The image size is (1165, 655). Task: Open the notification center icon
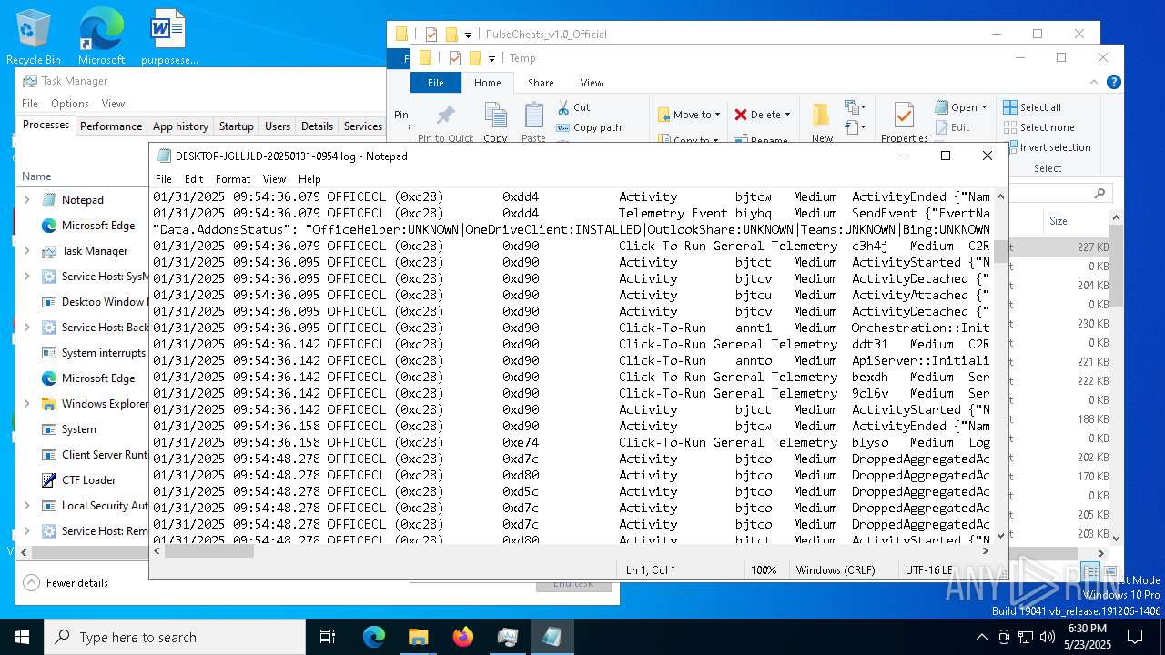coord(1135,637)
